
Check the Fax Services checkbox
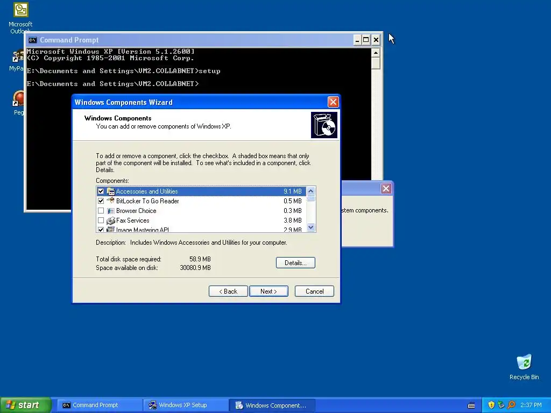click(101, 220)
